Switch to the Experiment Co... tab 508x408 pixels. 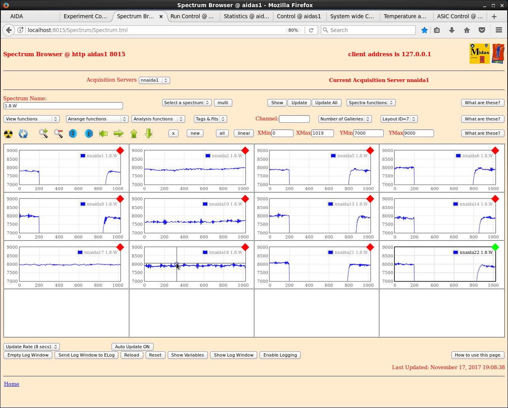pyautogui.click(x=85, y=16)
